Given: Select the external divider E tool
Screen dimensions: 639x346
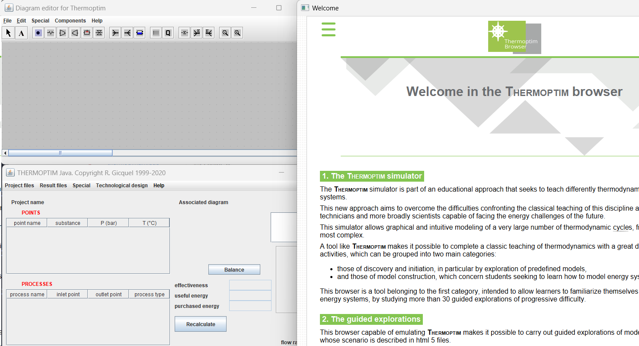Looking at the screenshot, I should pos(209,33).
